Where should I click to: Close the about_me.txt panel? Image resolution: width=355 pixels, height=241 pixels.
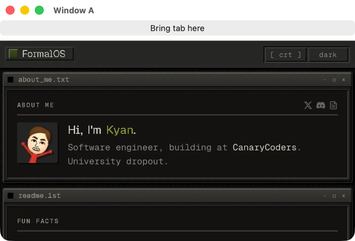(x=344, y=80)
